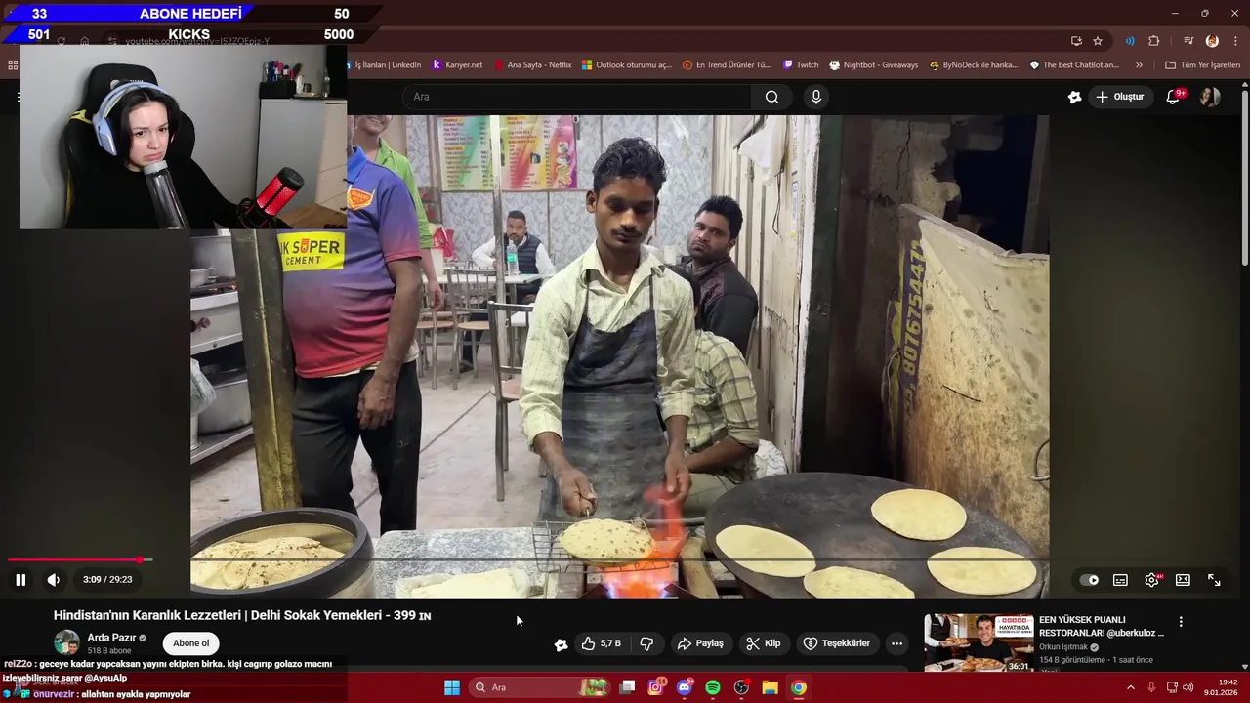Dislike the video with thumbs-down

646,643
